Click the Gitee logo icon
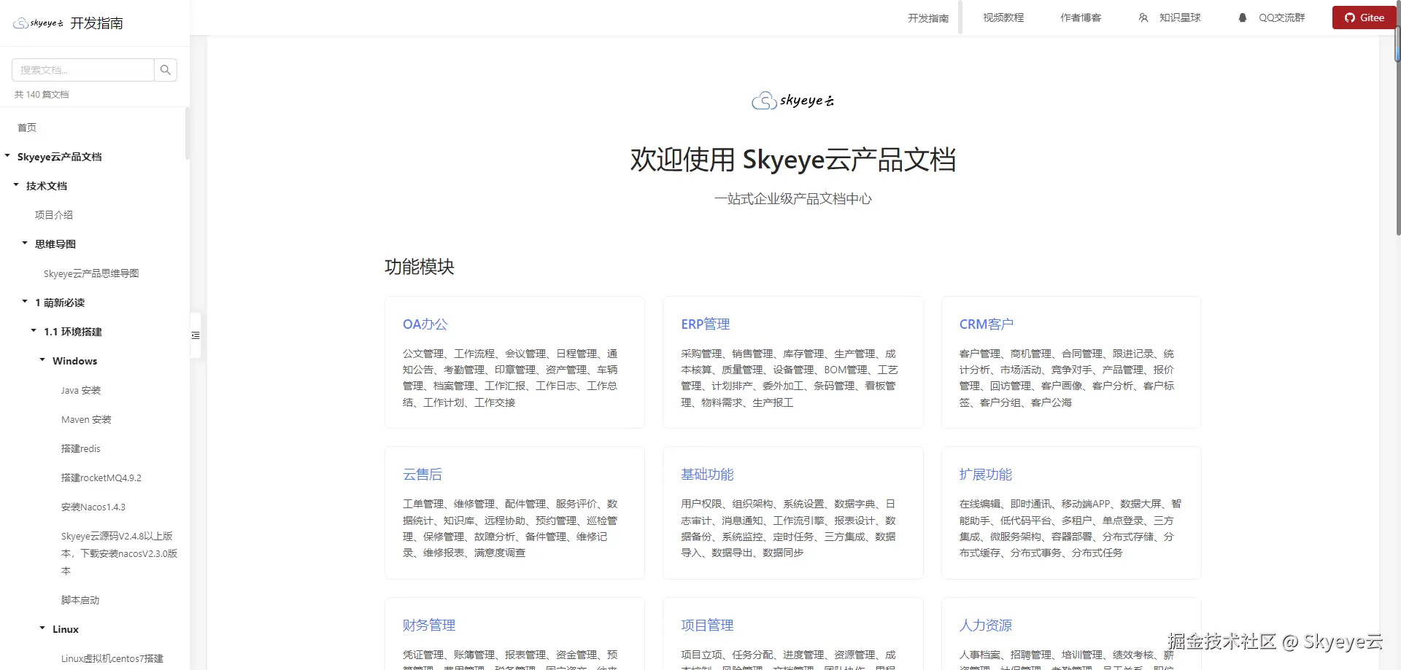 point(1350,17)
